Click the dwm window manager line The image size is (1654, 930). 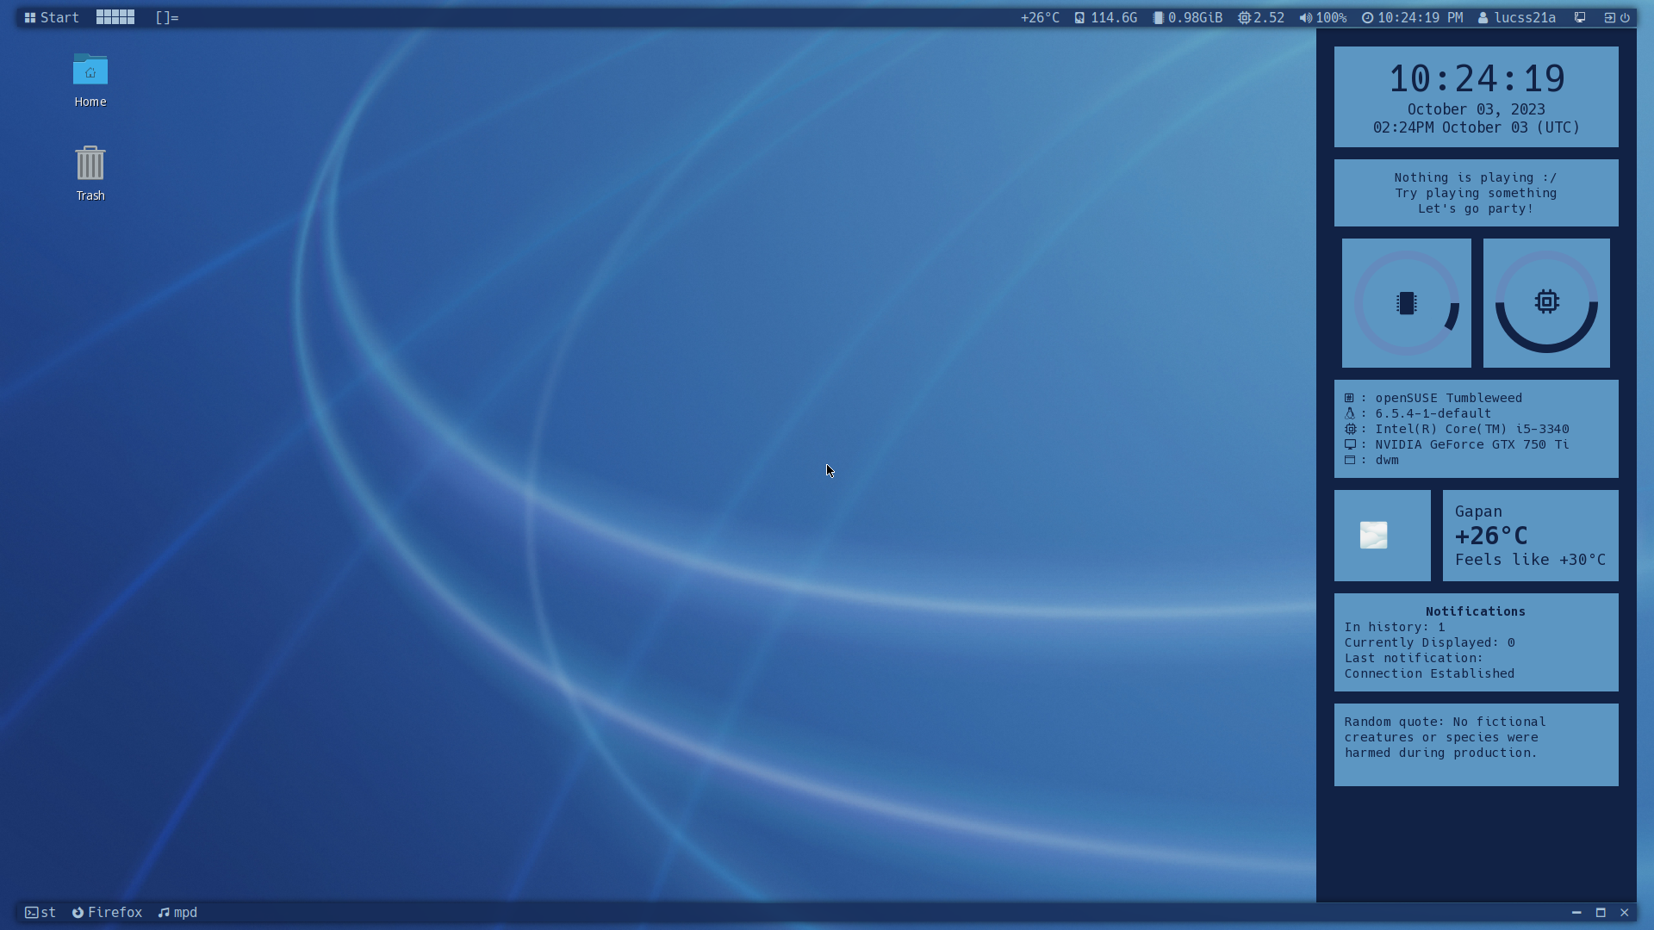1387,460
